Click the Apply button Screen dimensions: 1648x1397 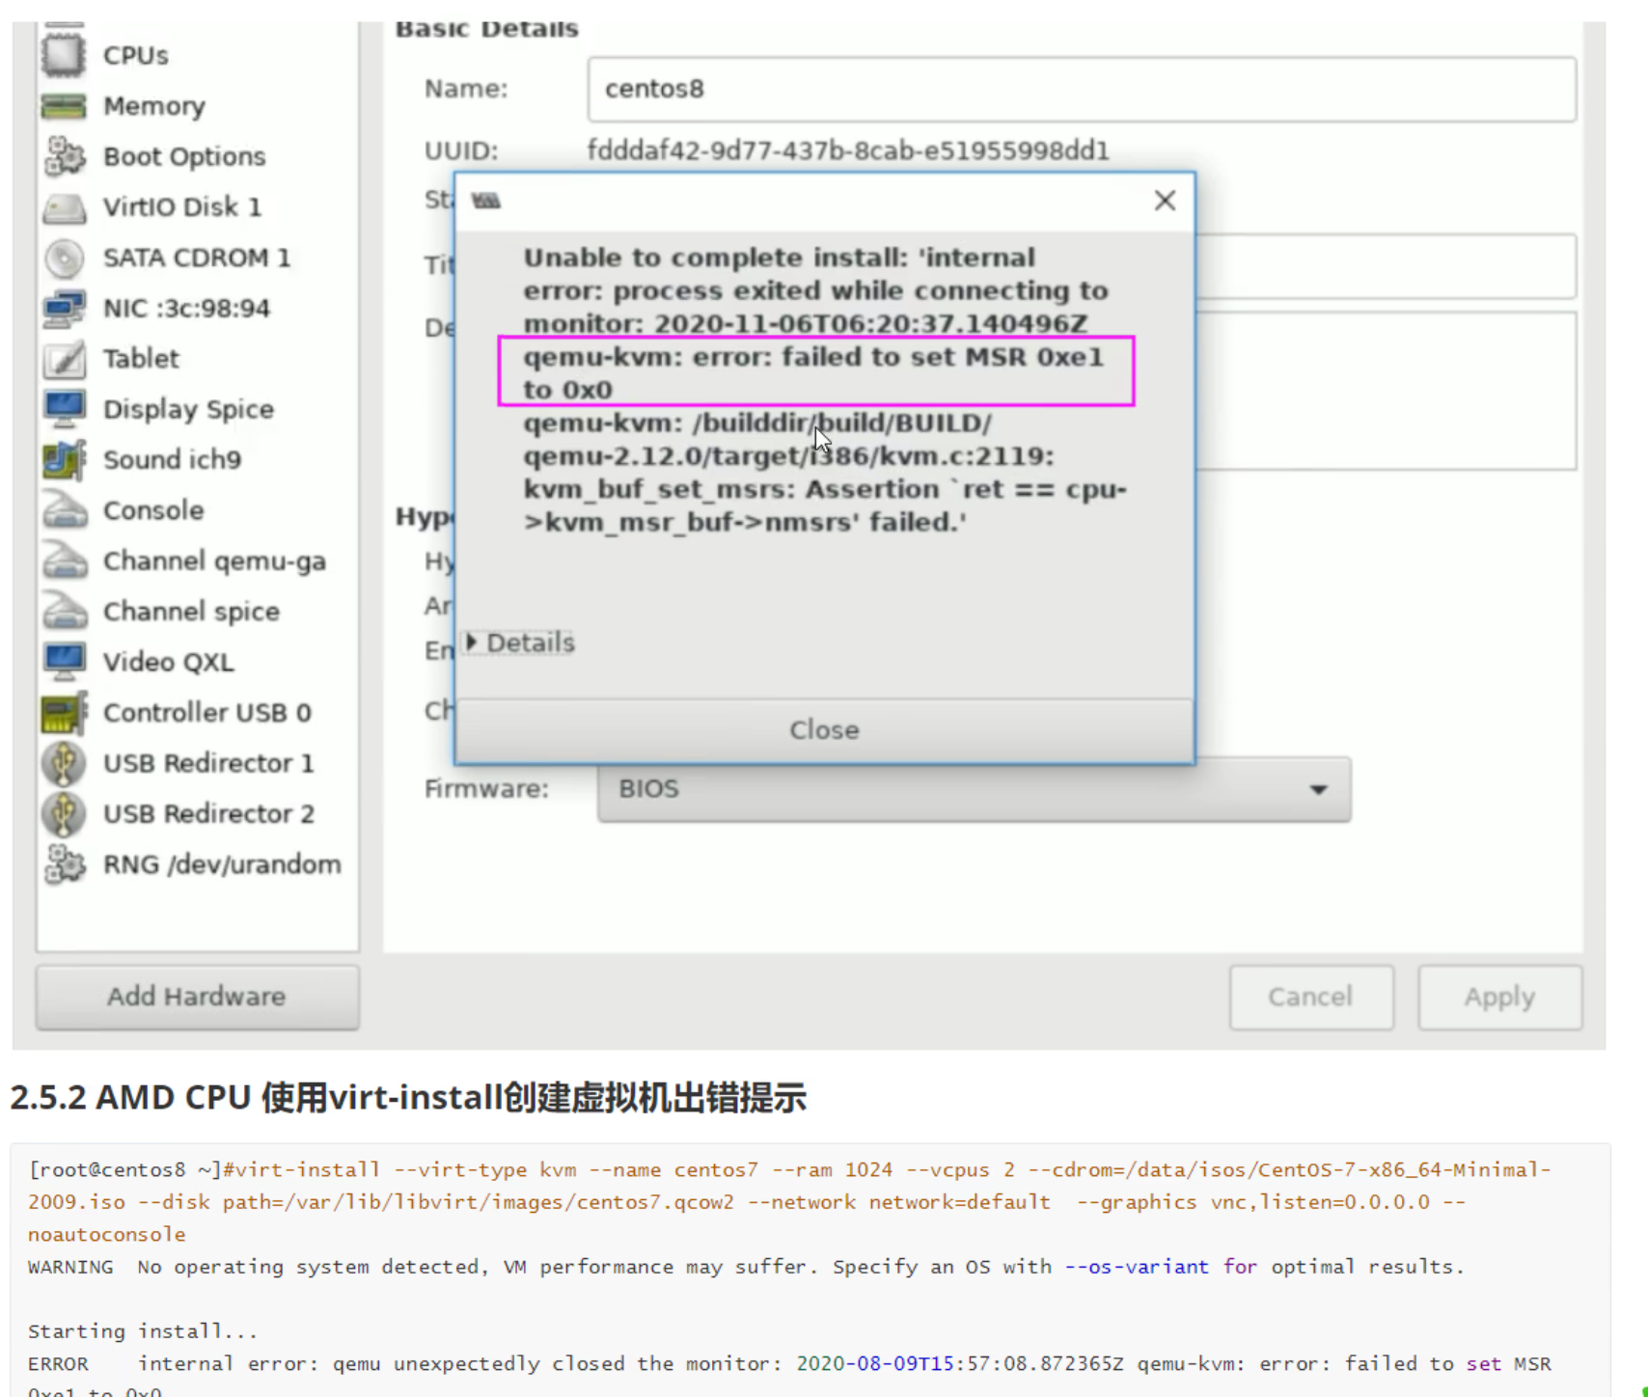(x=1498, y=997)
